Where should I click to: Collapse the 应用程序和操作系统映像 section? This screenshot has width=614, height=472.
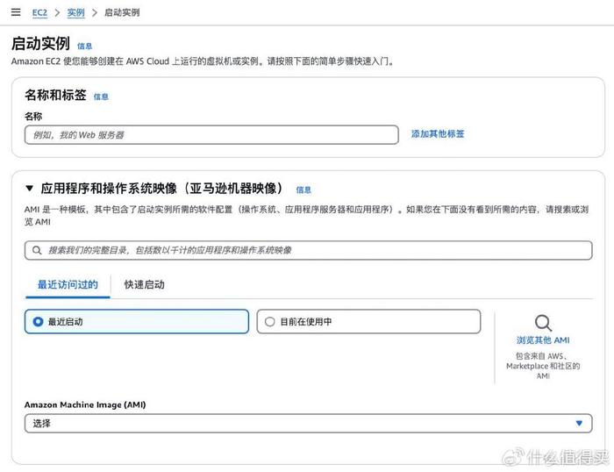[x=29, y=189]
